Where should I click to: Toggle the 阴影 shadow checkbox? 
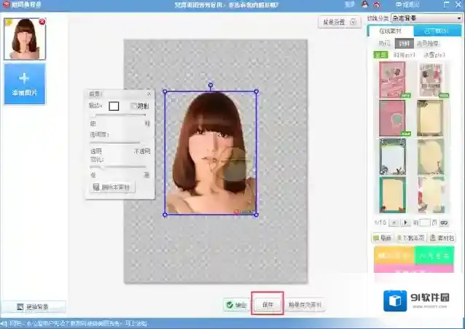[133, 106]
